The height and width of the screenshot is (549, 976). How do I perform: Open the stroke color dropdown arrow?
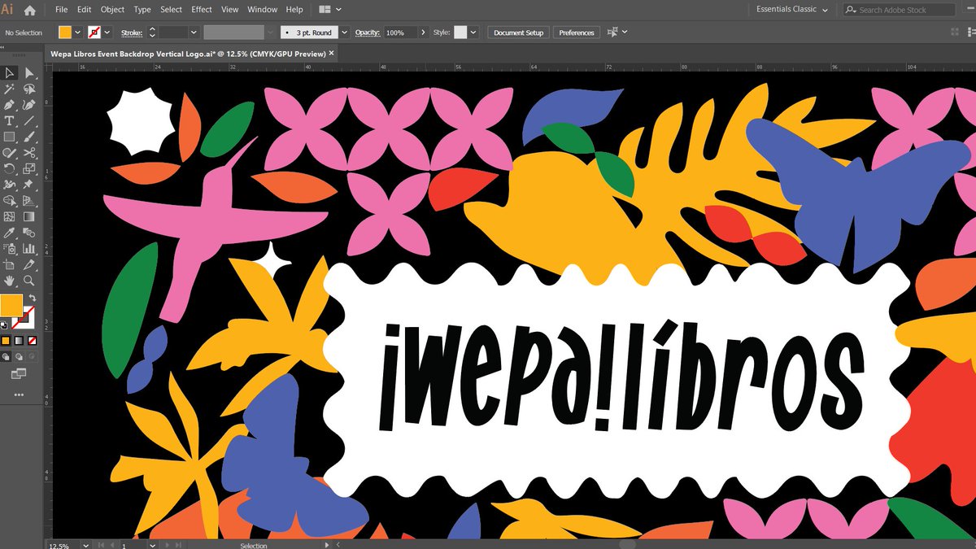click(x=107, y=33)
